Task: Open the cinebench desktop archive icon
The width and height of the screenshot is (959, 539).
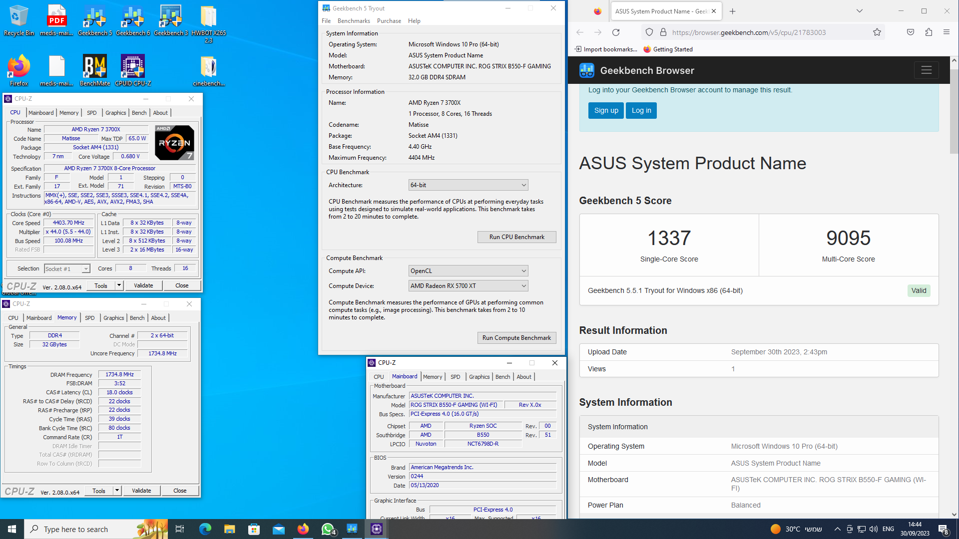Action: pyautogui.click(x=209, y=70)
